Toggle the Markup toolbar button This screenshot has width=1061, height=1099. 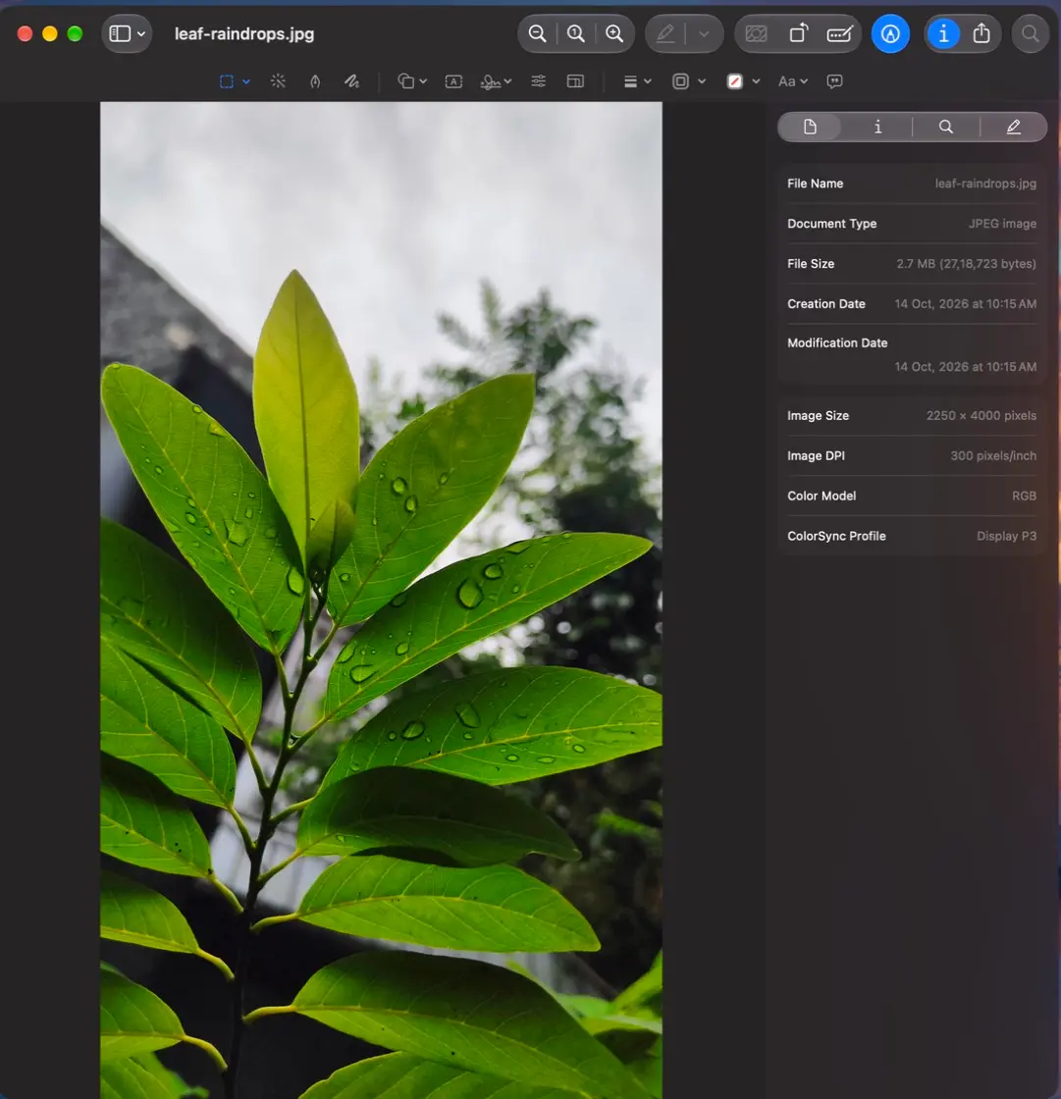click(890, 33)
